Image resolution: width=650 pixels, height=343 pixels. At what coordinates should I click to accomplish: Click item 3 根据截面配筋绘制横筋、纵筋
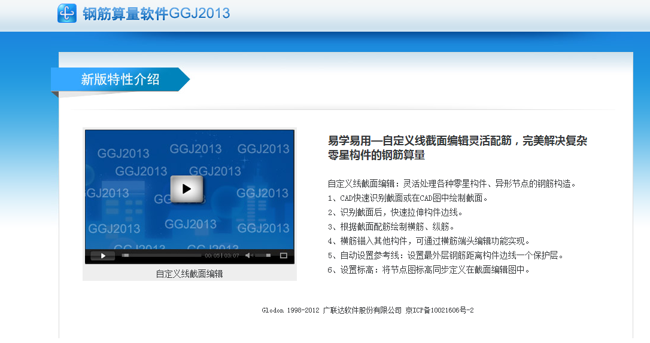coord(391,226)
